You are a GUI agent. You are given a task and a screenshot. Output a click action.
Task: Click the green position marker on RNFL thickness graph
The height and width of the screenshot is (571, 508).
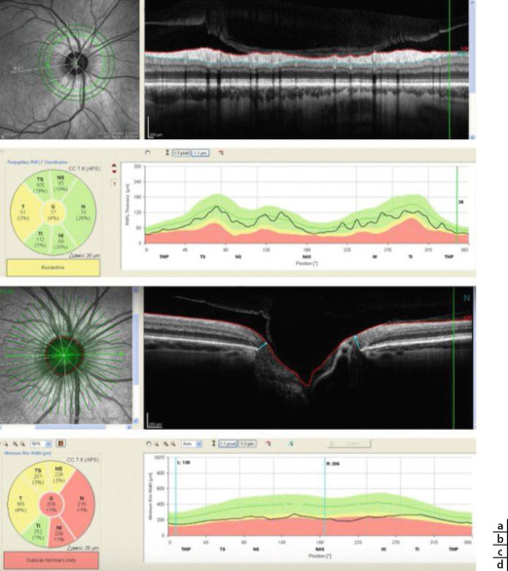click(x=457, y=205)
